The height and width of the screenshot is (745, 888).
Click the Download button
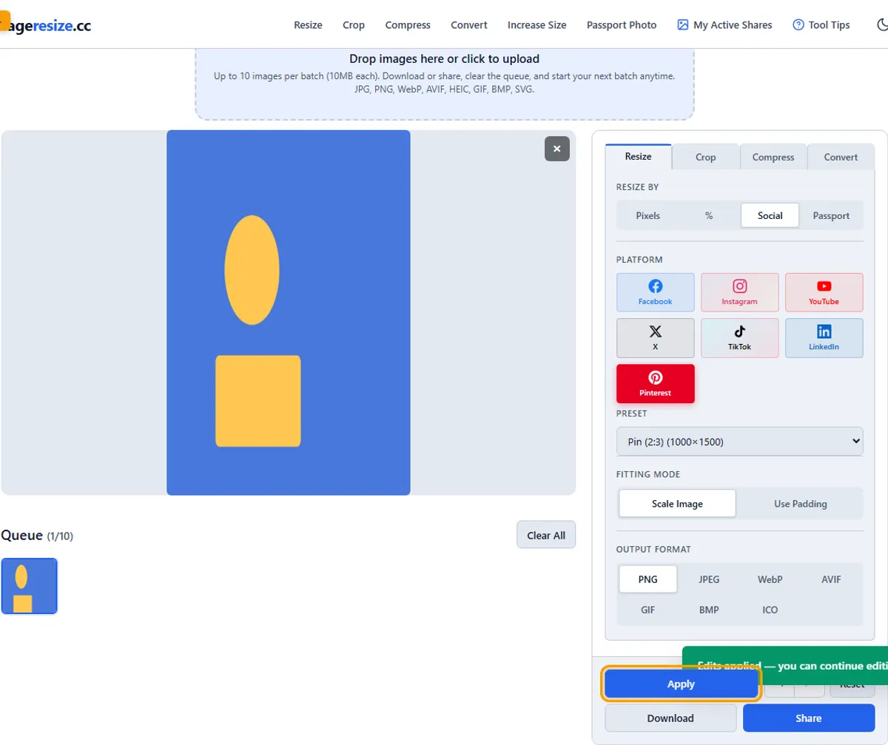point(670,718)
